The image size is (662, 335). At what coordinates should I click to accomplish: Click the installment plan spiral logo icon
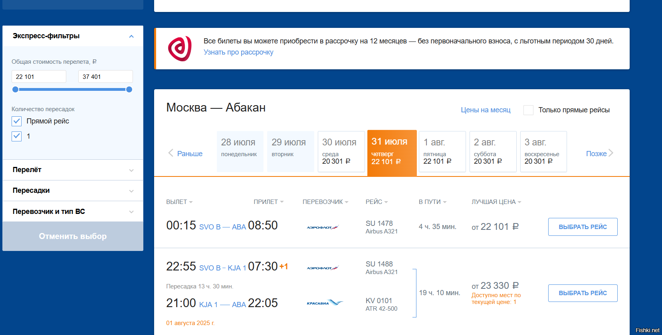[180, 49]
